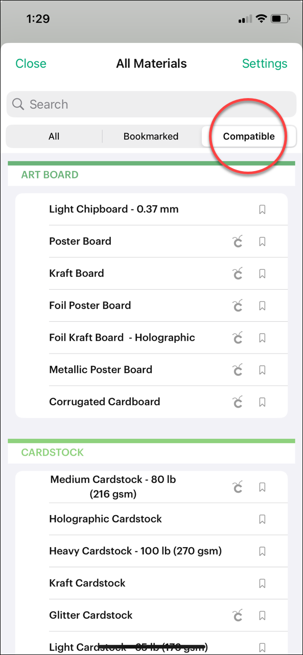Bookmark the Poster Board material
303x655 pixels.
tap(262, 241)
